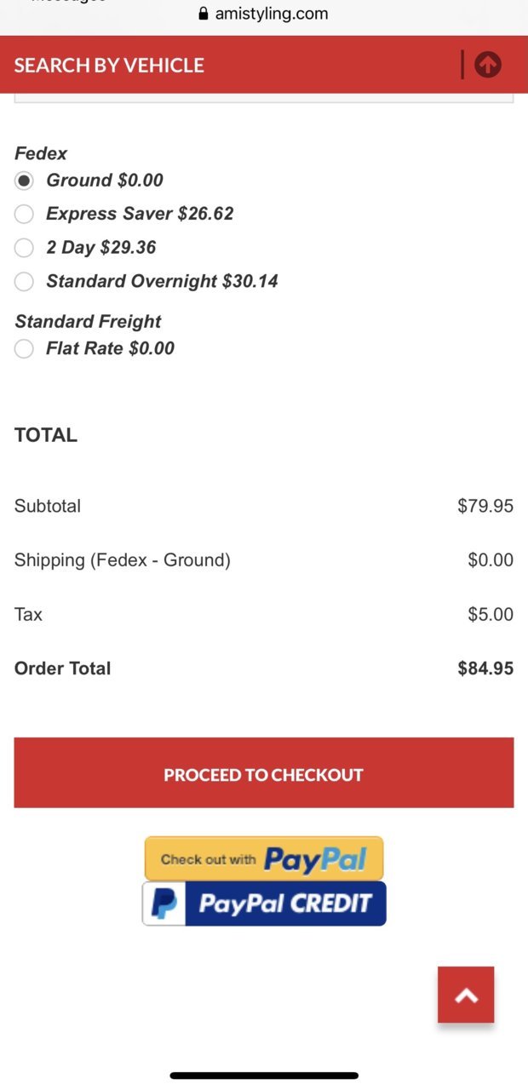
Task: Click the Order Total amount $84.95
Action: click(x=485, y=668)
